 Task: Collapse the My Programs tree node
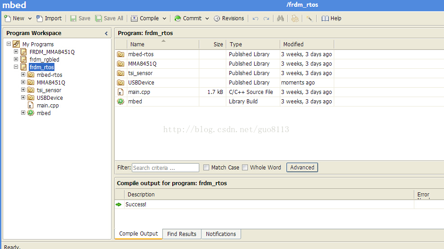point(9,44)
